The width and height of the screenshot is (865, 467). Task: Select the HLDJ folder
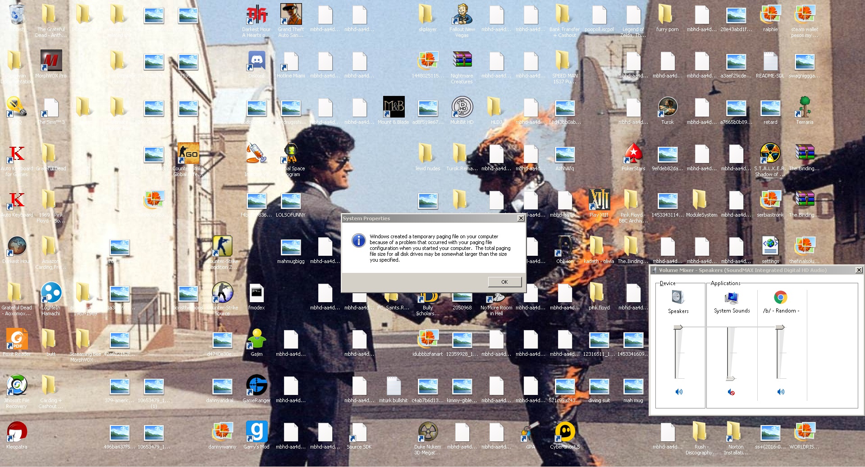click(x=496, y=107)
